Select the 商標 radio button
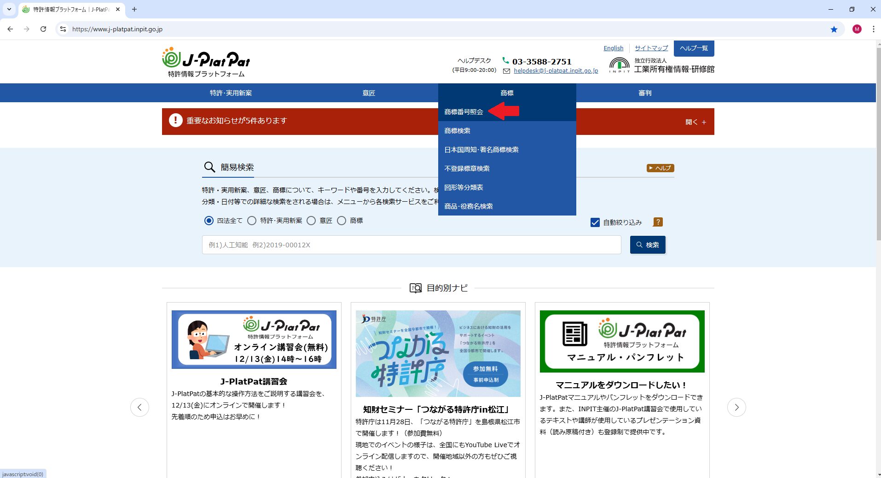881x478 pixels. [342, 221]
